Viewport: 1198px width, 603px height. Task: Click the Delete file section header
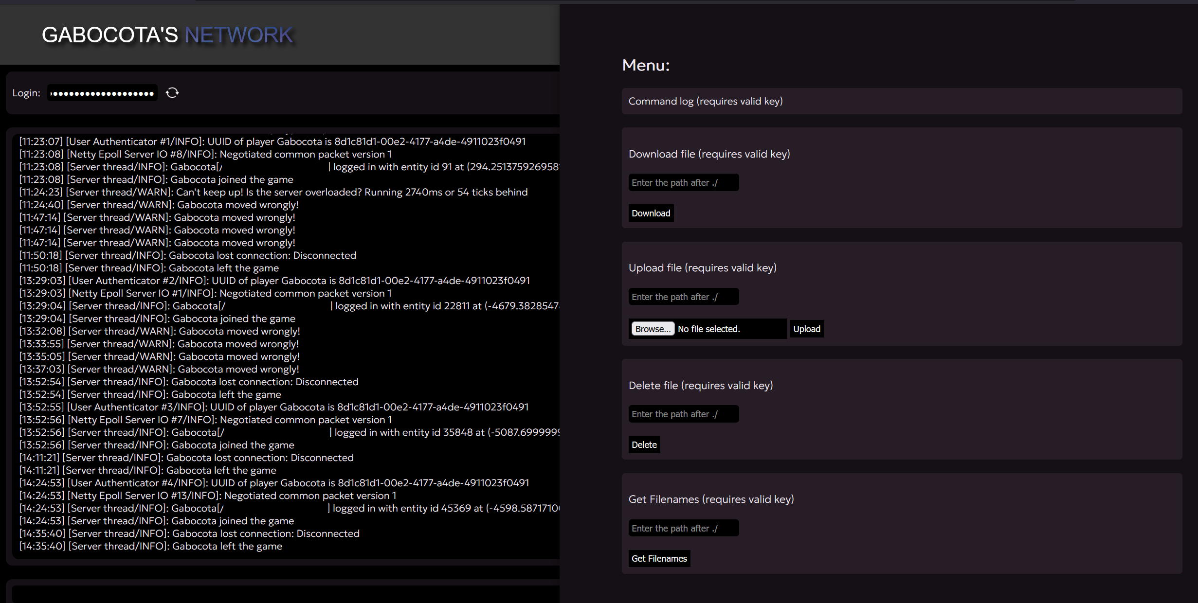tap(701, 385)
